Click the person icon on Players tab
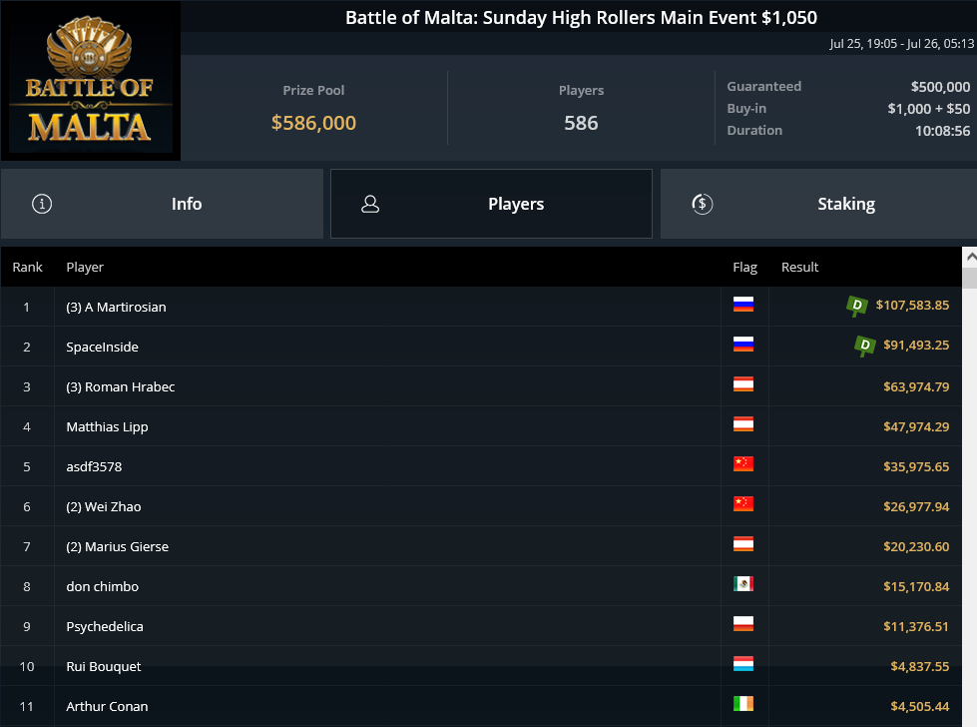This screenshot has height=727, width=977. click(x=370, y=204)
